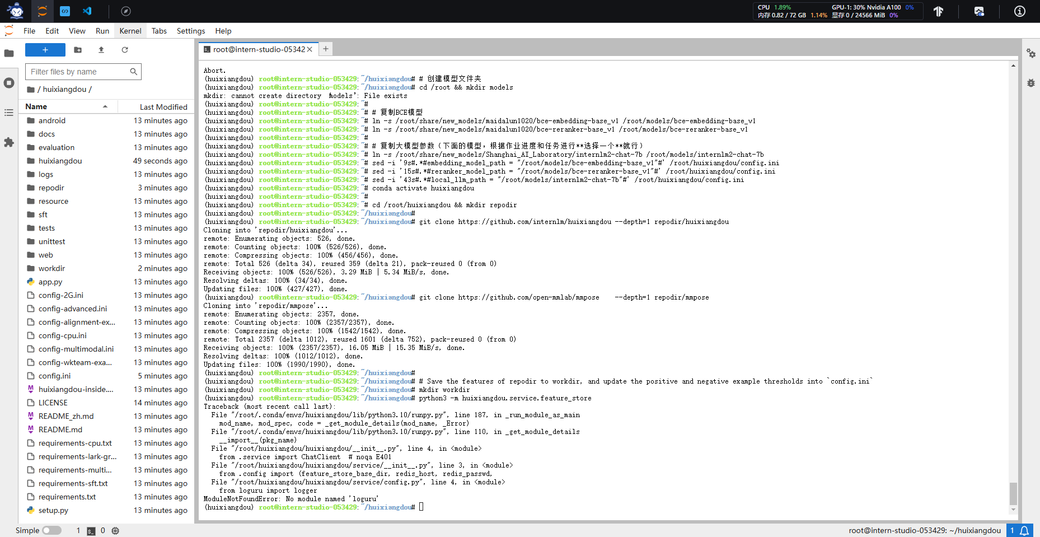Open the File menu

[30, 31]
